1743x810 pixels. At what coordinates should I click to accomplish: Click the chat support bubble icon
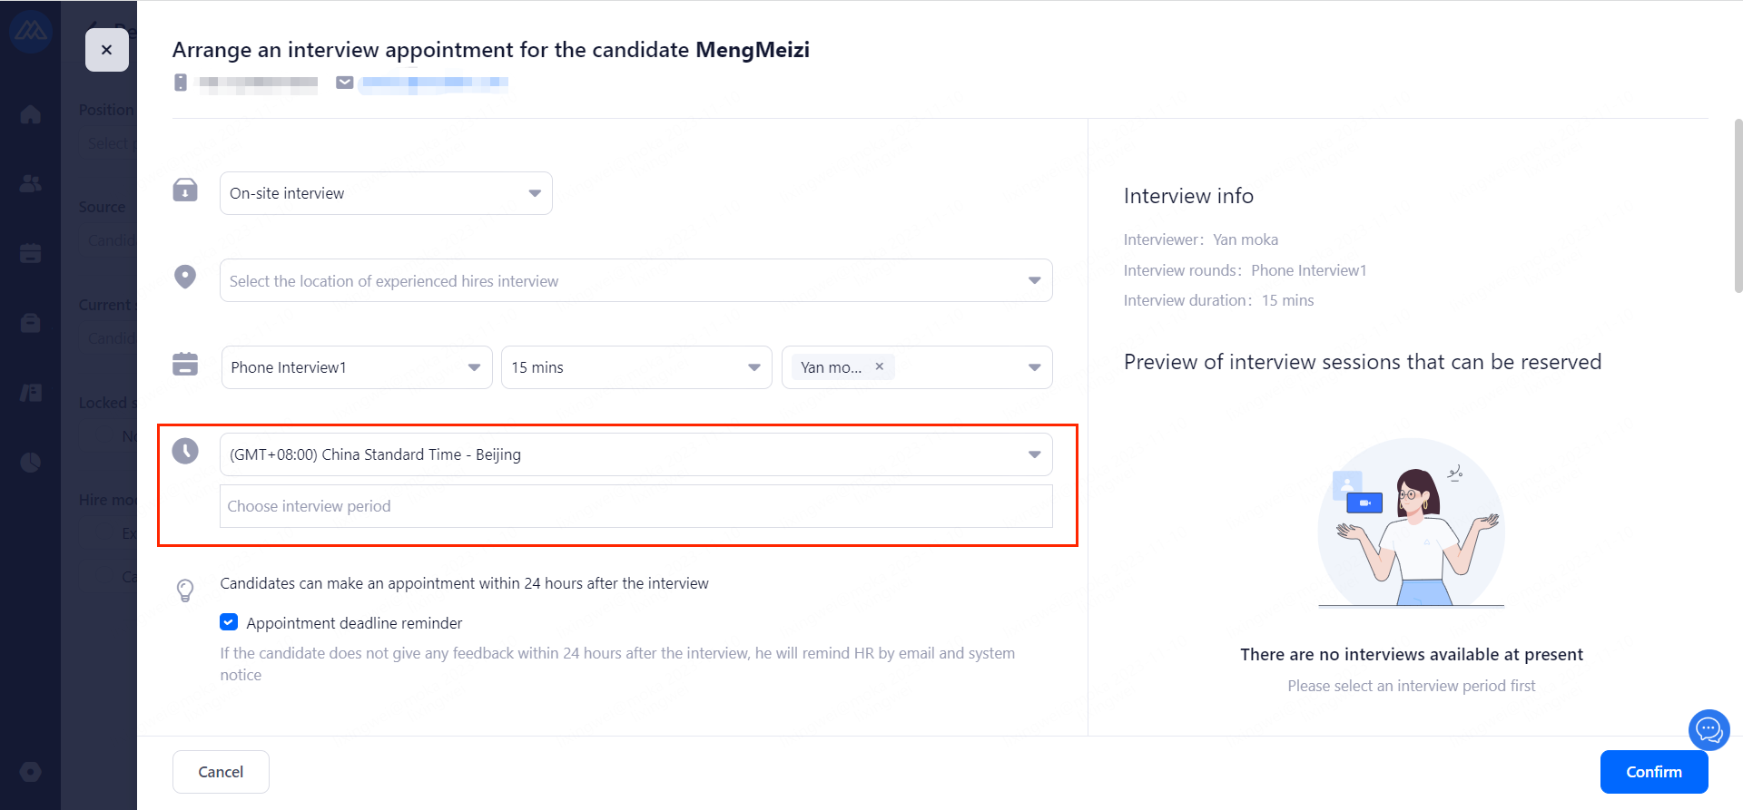[x=1709, y=729]
